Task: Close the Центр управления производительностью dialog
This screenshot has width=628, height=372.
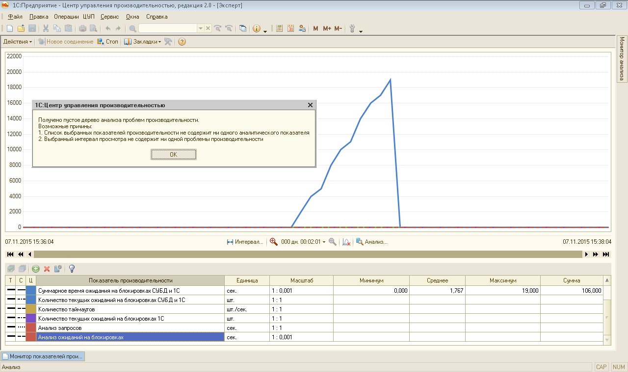Action: click(x=310, y=105)
